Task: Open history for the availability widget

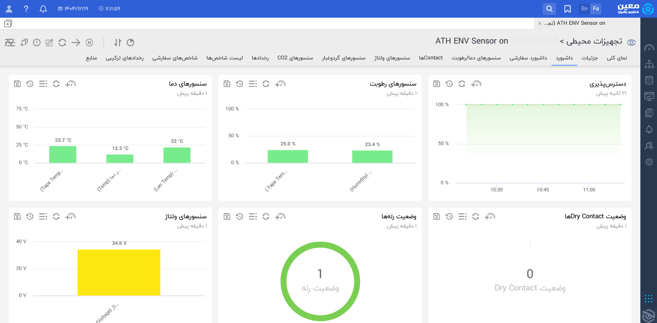Action: click(449, 84)
